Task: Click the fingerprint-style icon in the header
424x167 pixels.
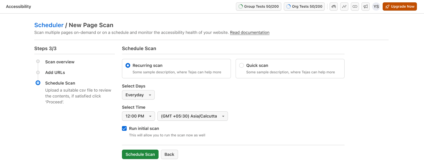Action: 334,6
